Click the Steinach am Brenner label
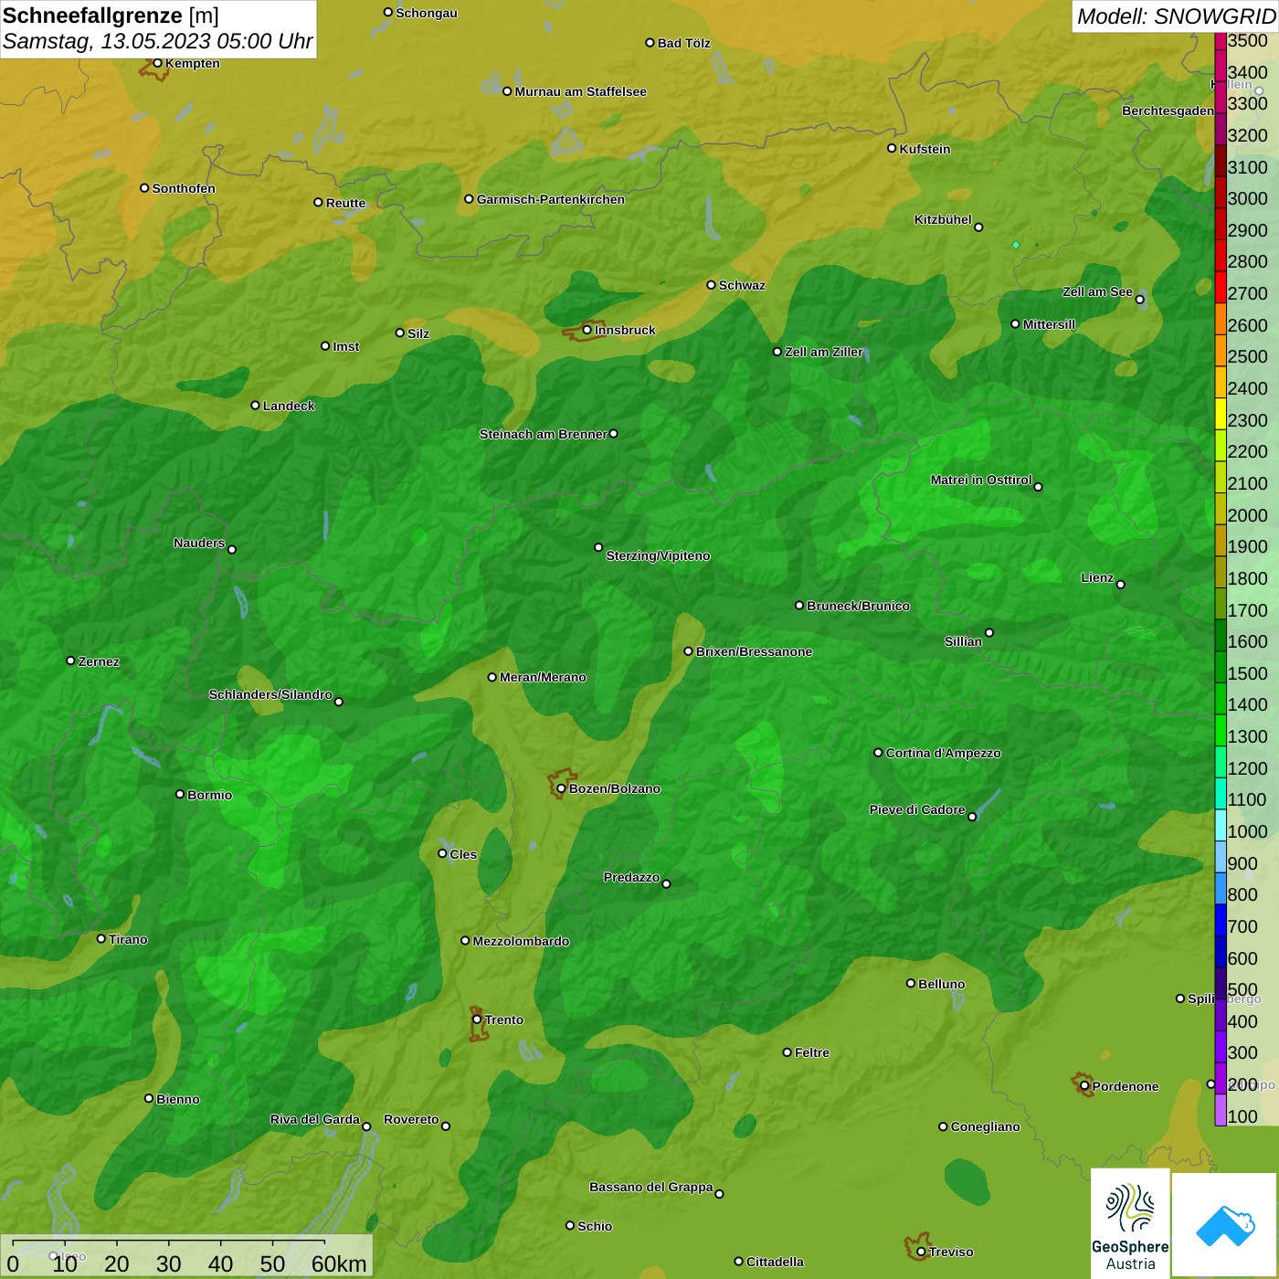Image resolution: width=1279 pixels, height=1279 pixels. (x=544, y=434)
